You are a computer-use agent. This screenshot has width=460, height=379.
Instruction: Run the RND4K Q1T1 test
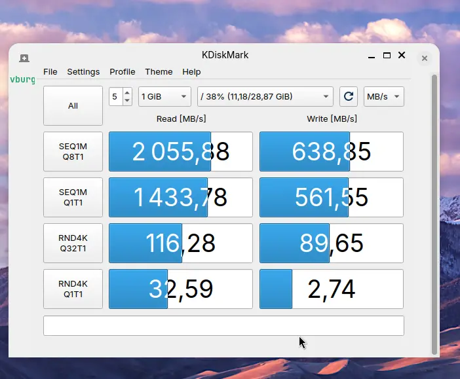coord(73,289)
